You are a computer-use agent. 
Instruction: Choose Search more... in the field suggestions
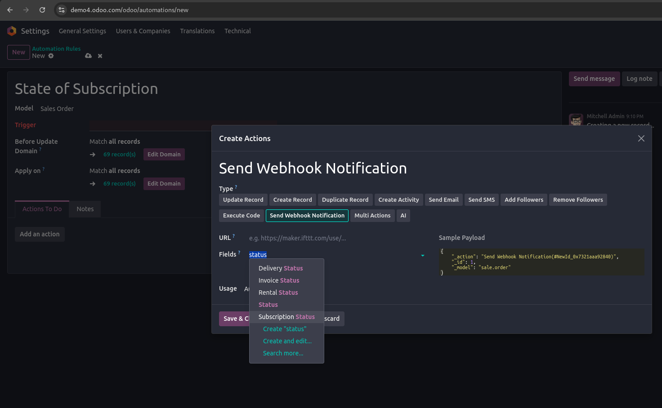(x=283, y=353)
